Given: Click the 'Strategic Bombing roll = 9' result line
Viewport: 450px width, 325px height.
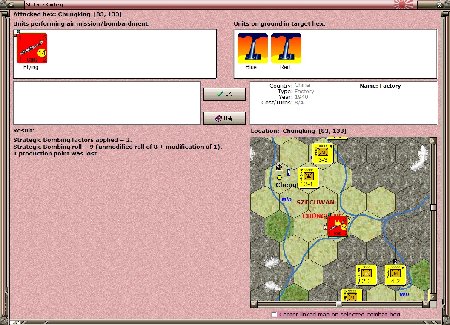Looking at the screenshot, I should click(x=118, y=147).
